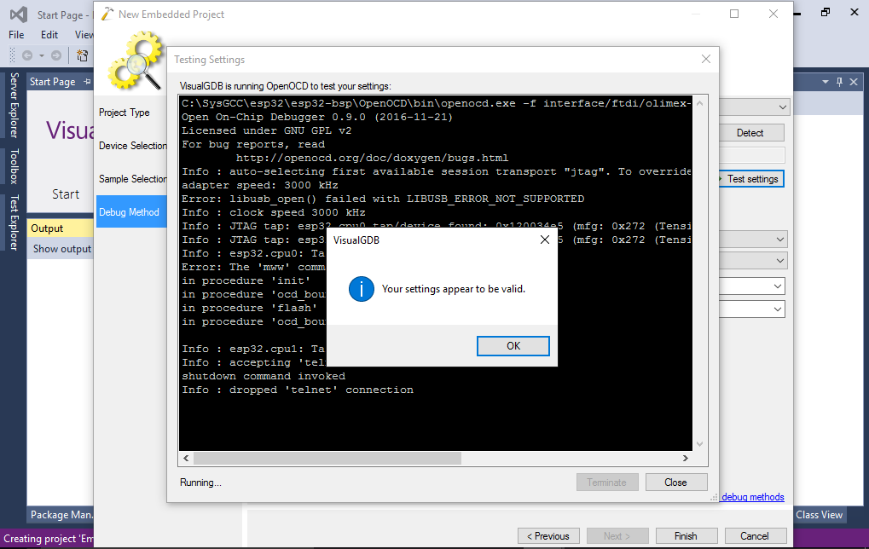Open the Test Explorer side tab
The image size is (869, 549).
[x=14, y=222]
